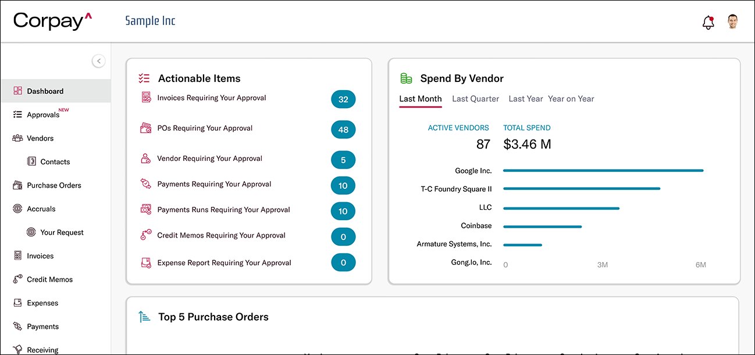
Task: Select the Approvals sidebar icon
Action: coord(16,114)
